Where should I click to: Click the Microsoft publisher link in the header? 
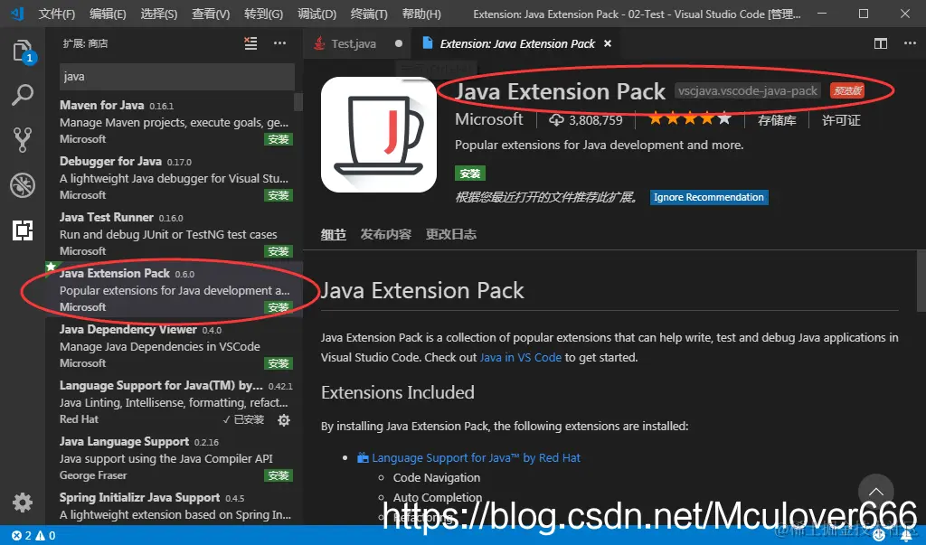pos(488,120)
